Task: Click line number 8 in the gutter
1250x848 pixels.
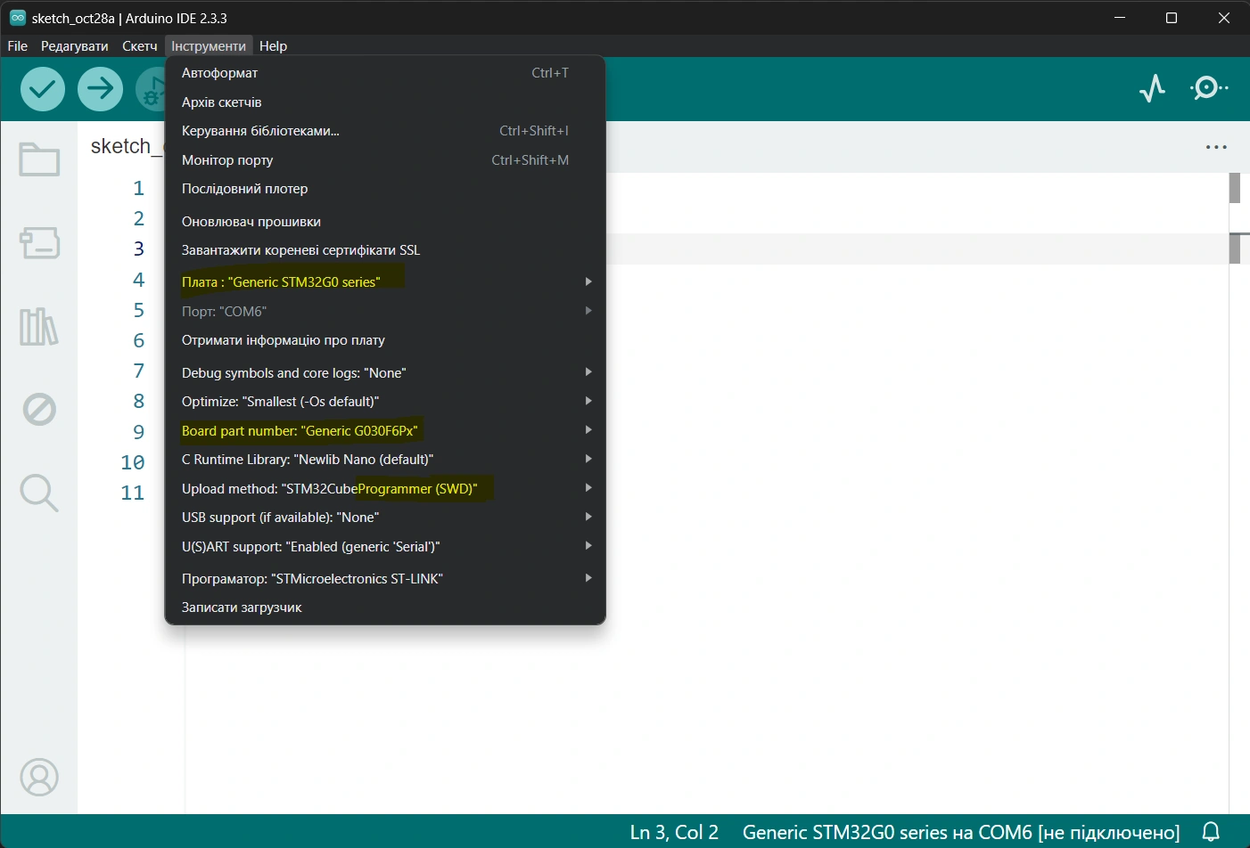Action: 138,402
